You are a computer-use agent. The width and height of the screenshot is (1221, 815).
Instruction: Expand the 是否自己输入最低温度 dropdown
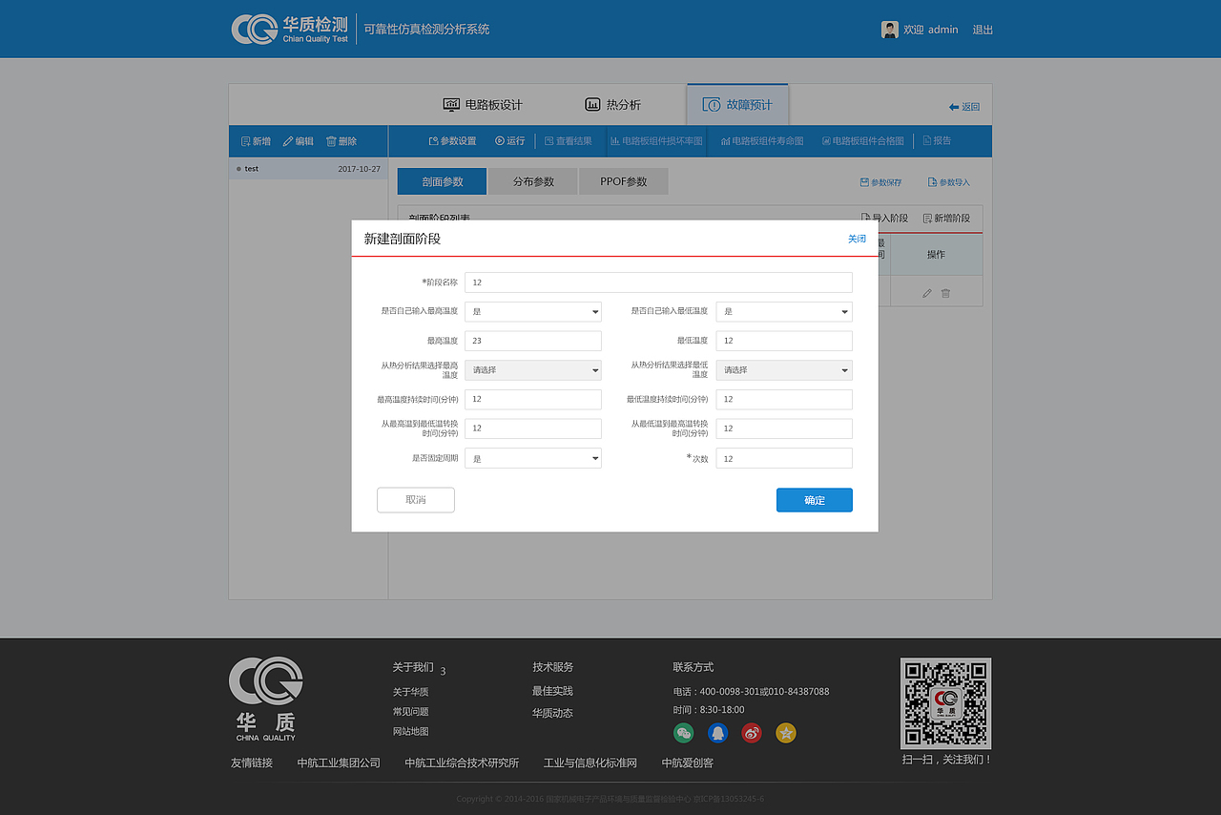[784, 311]
